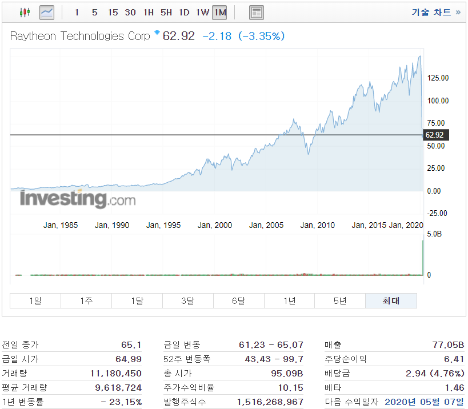Viewport: 468px width, 409px height.
Task: Click the 발행주식수 value 1,516,268,967
Action: tap(270, 402)
